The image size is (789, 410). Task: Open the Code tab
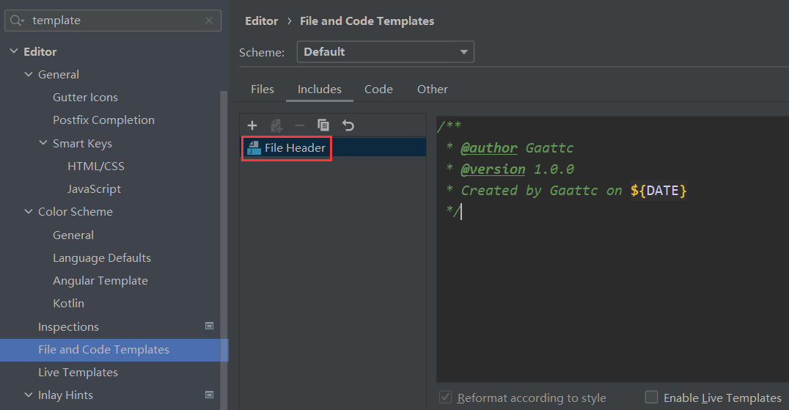[x=378, y=89]
